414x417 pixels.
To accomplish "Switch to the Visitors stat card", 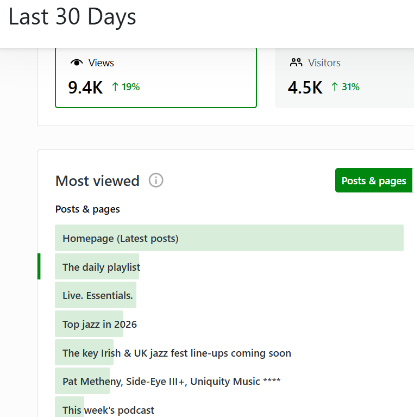I will click(344, 77).
